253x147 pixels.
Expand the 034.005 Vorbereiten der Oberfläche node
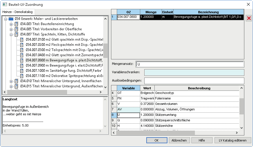click(x=11, y=29)
